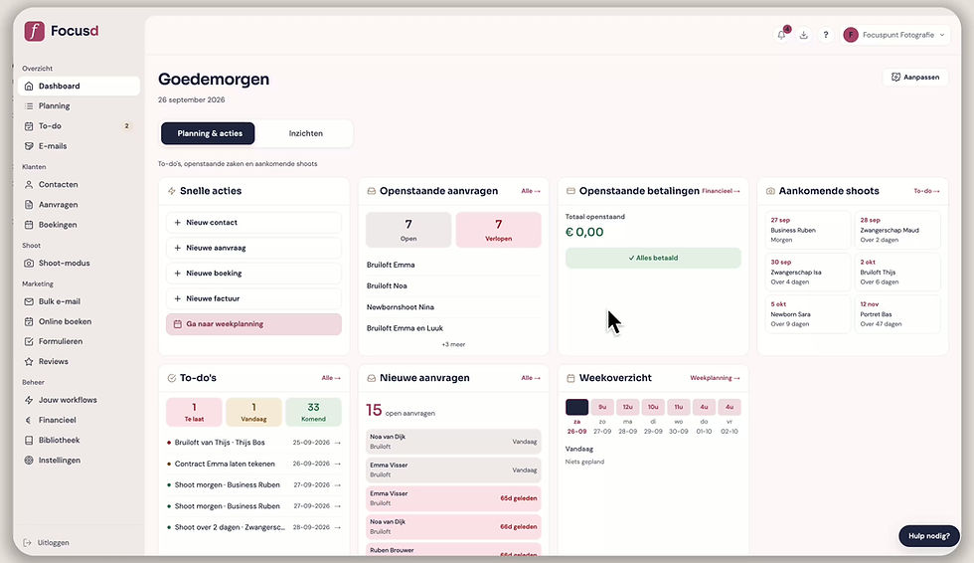Click the arrow next to Bruiloft van Thijs to-do

[338, 443]
